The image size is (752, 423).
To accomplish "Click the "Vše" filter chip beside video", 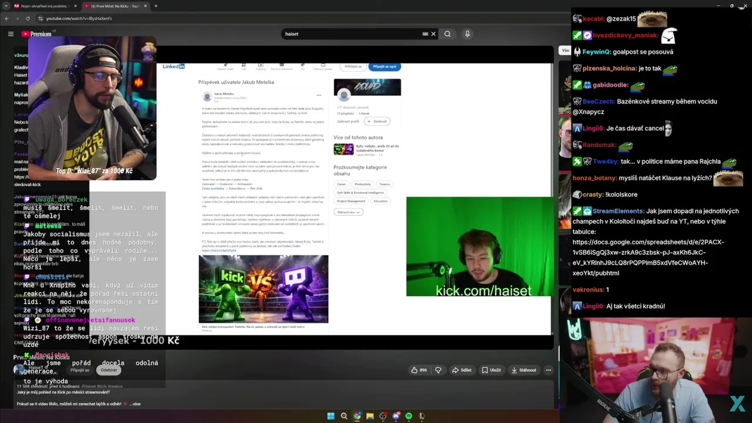I will point(565,51).
